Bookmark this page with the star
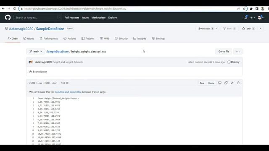This screenshot has height=151, width=269. 244,8
